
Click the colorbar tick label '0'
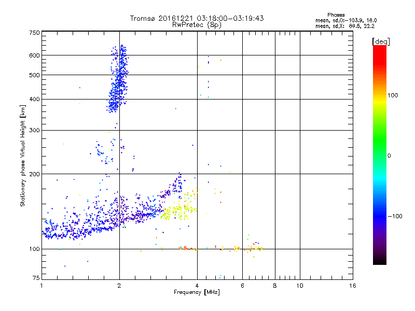(x=389, y=156)
